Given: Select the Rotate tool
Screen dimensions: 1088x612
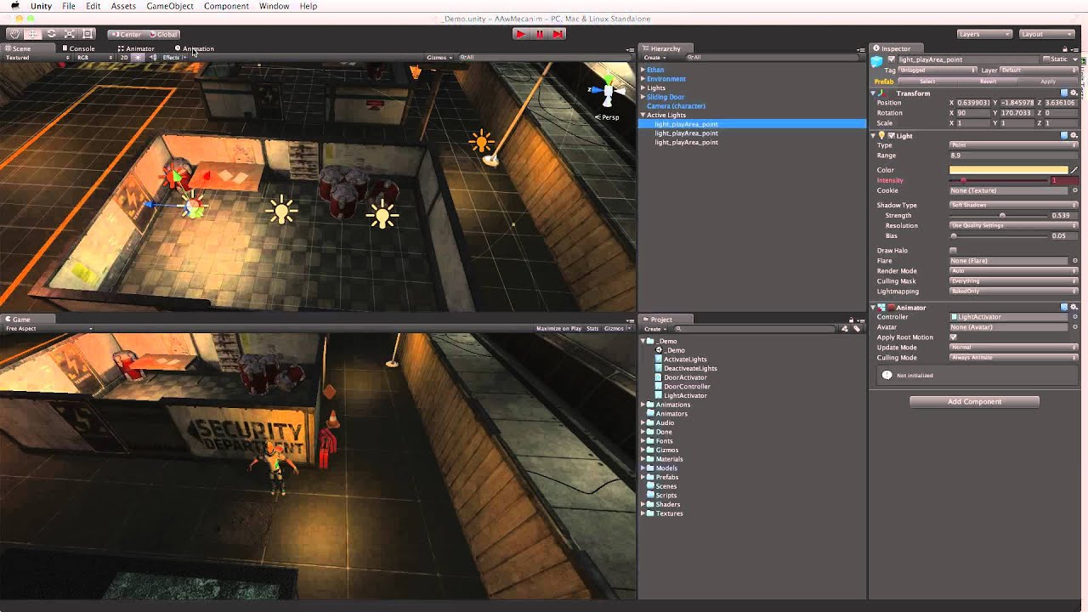Looking at the screenshot, I should click(51, 33).
